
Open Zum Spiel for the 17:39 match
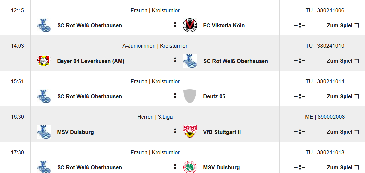point(343,167)
